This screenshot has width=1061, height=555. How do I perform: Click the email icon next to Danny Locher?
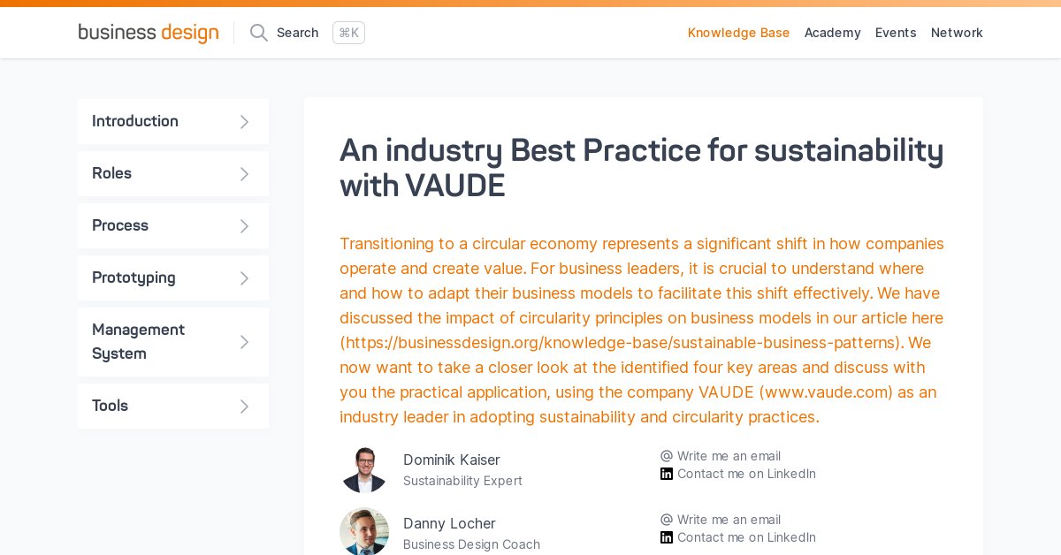click(x=667, y=520)
